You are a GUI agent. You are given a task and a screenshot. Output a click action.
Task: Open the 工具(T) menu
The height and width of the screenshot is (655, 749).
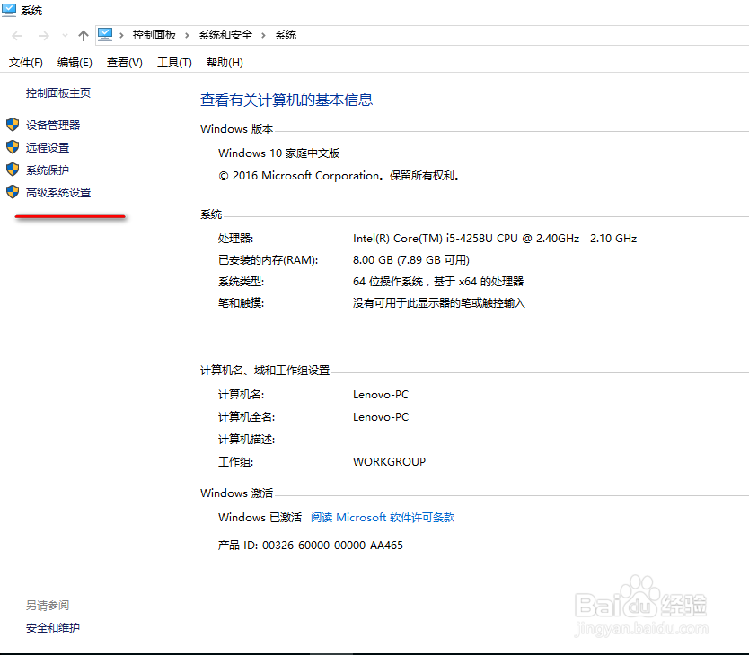point(174,63)
